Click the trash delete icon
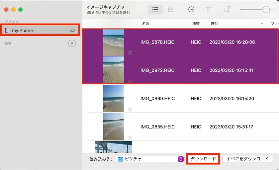 click(x=209, y=9)
